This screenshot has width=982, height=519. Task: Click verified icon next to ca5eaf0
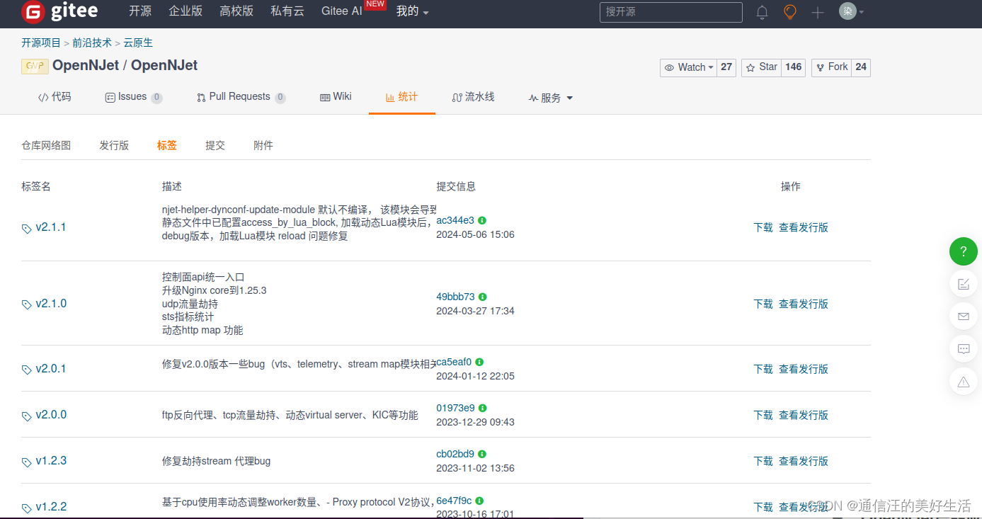coord(479,363)
